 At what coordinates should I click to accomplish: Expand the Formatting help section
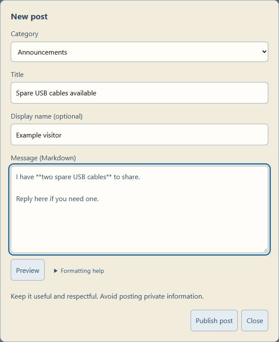click(79, 271)
